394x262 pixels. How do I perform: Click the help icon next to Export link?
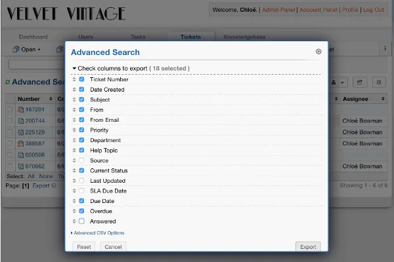(x=54, y=186)
